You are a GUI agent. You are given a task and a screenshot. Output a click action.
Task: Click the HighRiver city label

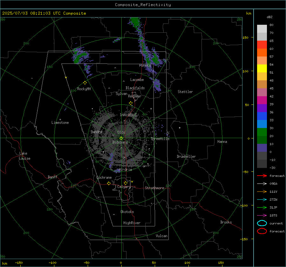[x=132, y=223]
